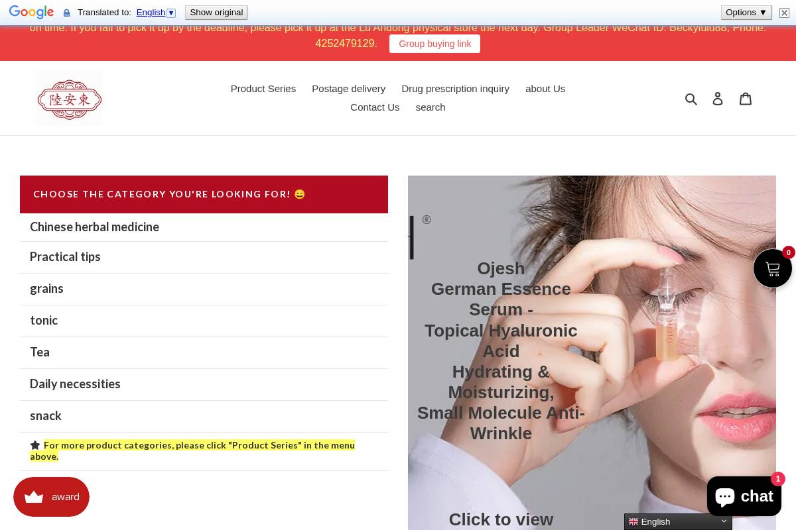Click the star icon next to product categories note
Viewport: 796px width, 530px height.
coord(35,445)
